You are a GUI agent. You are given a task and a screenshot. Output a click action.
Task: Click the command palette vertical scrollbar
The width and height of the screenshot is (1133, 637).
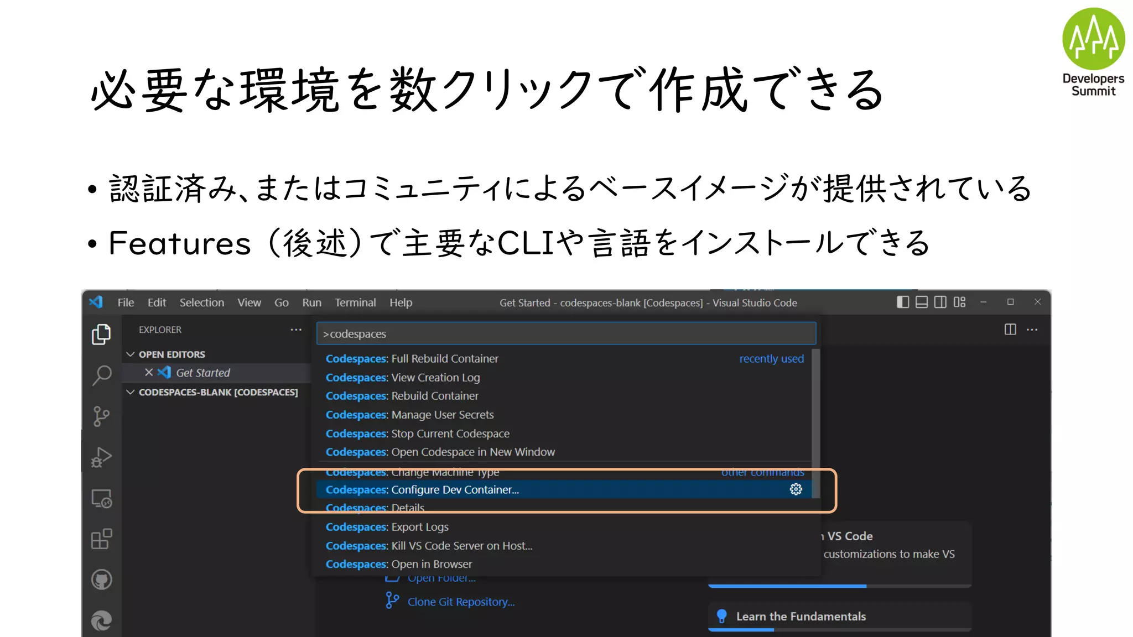pos(815,423)
